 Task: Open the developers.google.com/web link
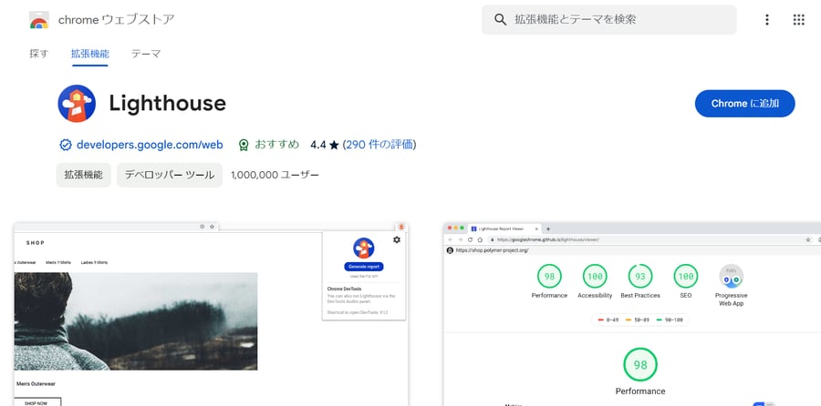click(x=150, y=145)
